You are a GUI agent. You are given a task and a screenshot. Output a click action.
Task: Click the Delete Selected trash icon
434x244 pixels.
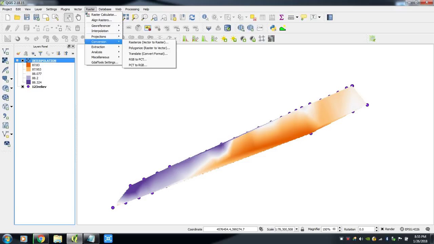coord(78,28)
